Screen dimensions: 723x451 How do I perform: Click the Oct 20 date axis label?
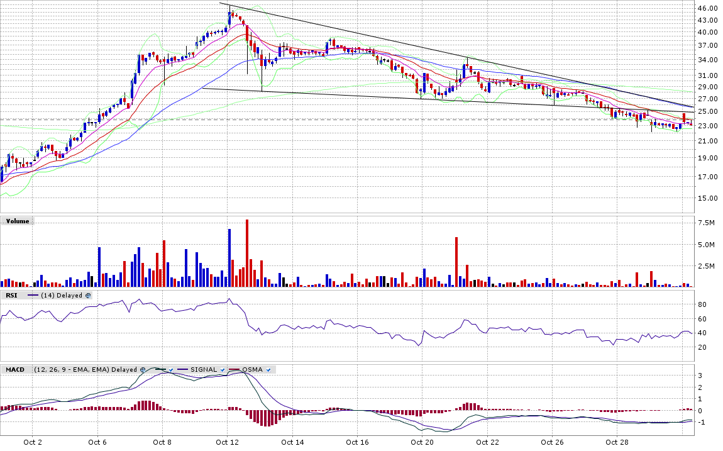tap(422, 442)
